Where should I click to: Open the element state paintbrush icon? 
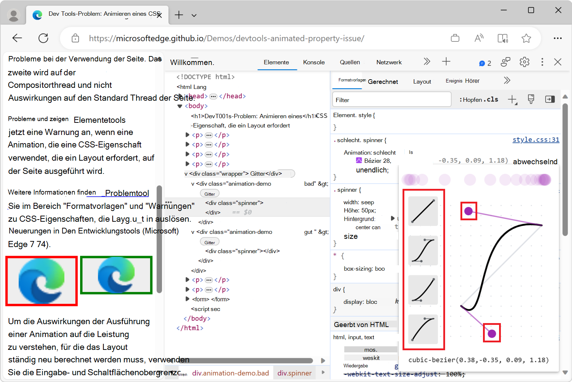tap(531, 100)
